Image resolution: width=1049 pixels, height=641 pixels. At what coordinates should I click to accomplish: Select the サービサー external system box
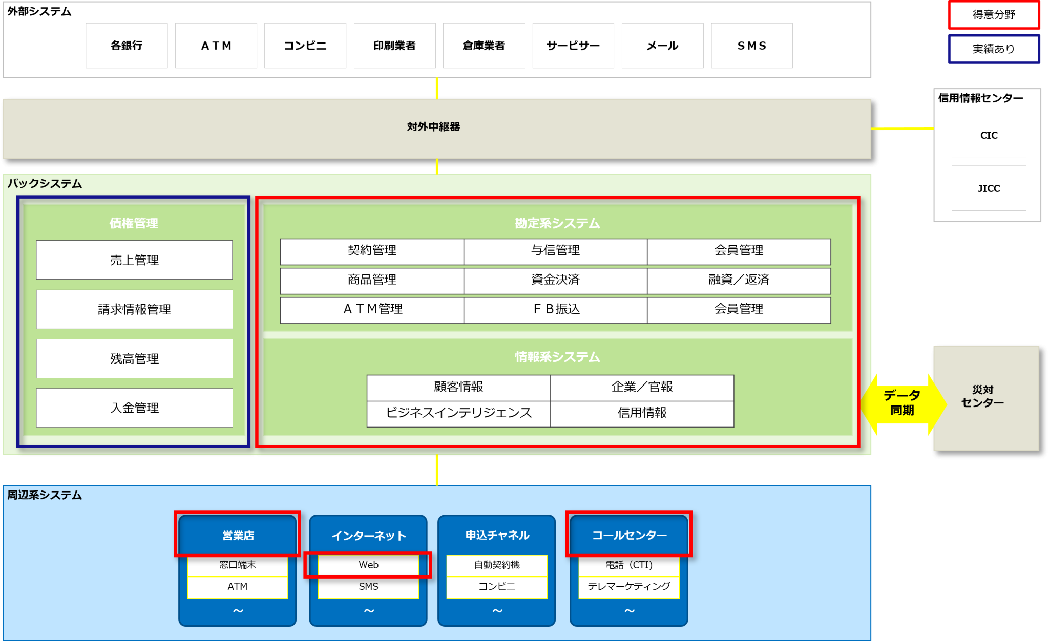573,46
